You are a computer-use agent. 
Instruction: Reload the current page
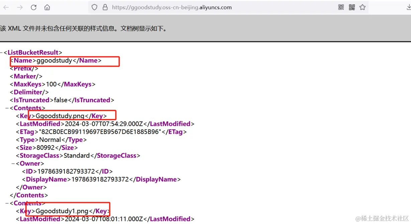coord(33,7)
